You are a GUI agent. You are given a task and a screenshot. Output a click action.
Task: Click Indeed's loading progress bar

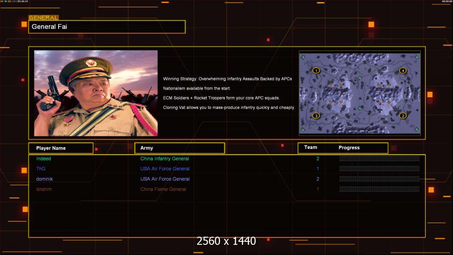click(379, 159)
